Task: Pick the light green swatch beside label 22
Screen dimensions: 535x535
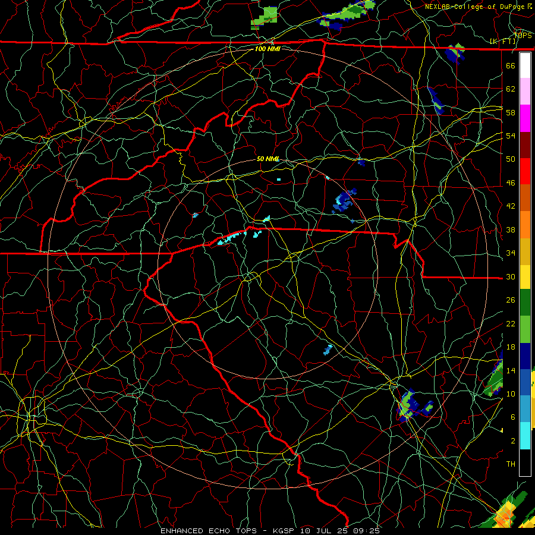Action: [x=525, y=329]
